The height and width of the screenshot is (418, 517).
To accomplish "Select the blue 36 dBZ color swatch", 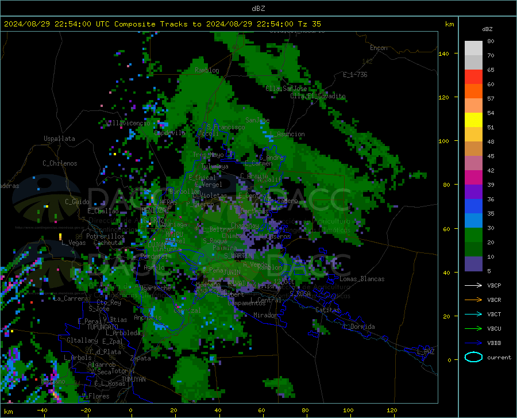I will (x=473, y=206).
